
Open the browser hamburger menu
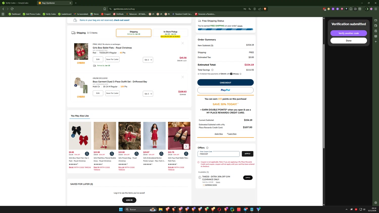376,9
